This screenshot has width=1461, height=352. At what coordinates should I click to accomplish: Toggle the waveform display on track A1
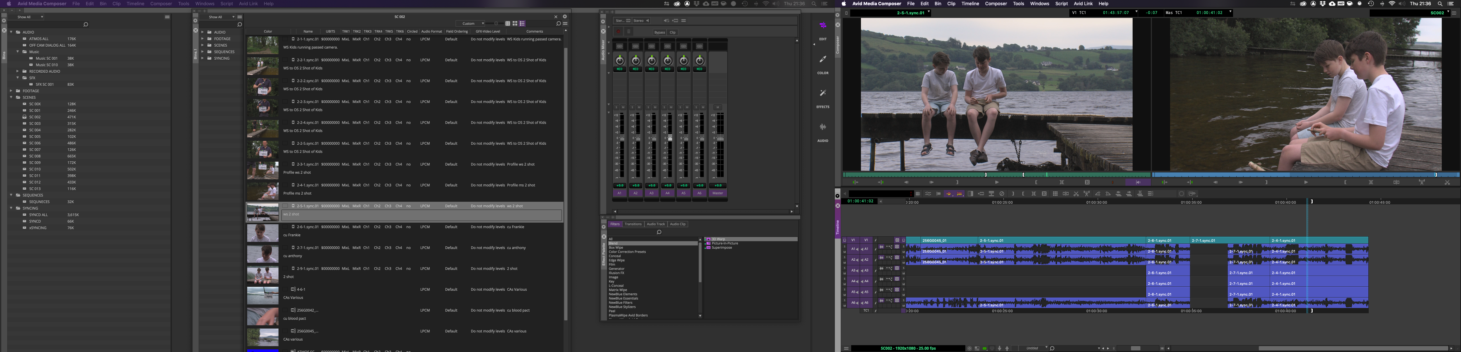coord(881,247)
